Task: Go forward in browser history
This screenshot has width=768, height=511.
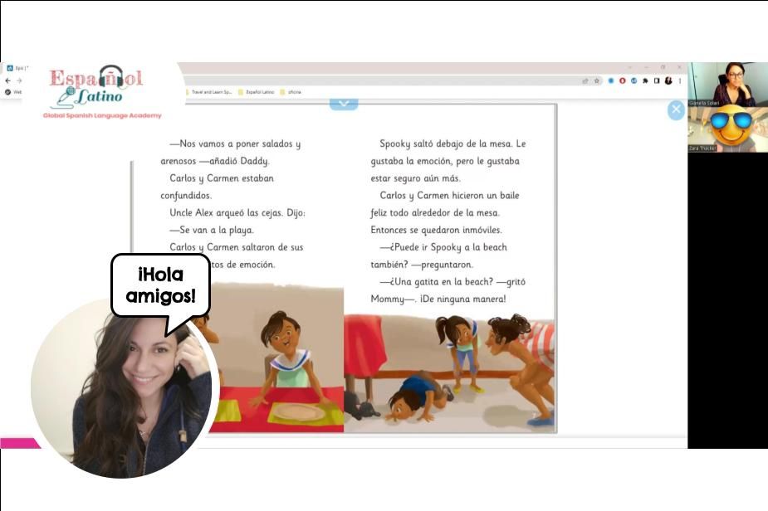Action: pos(19,80)
